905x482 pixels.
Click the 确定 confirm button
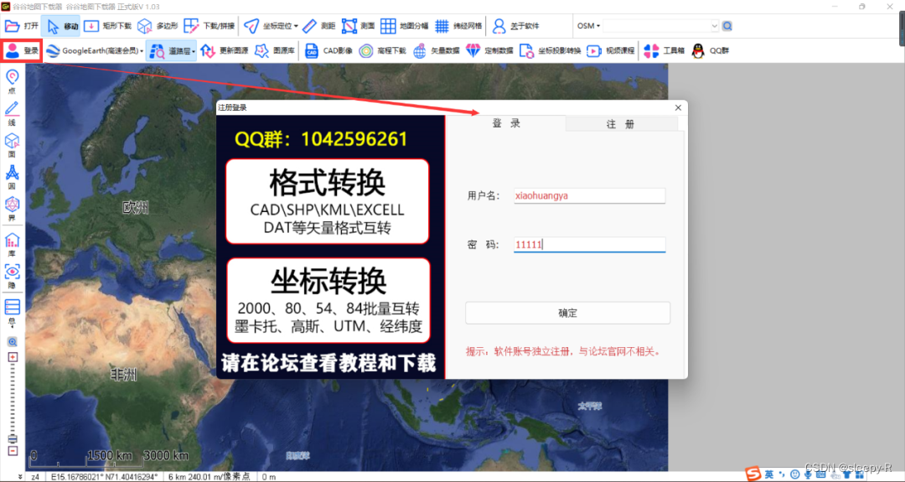(x=568, y=313)
